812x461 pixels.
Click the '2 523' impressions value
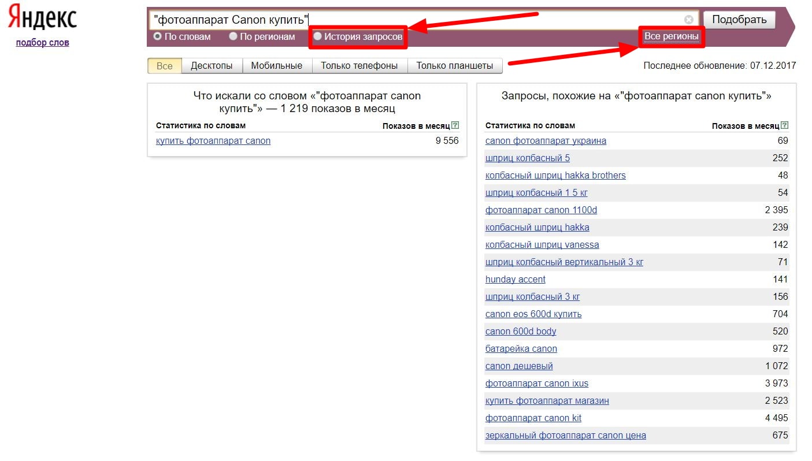(777, 401)
